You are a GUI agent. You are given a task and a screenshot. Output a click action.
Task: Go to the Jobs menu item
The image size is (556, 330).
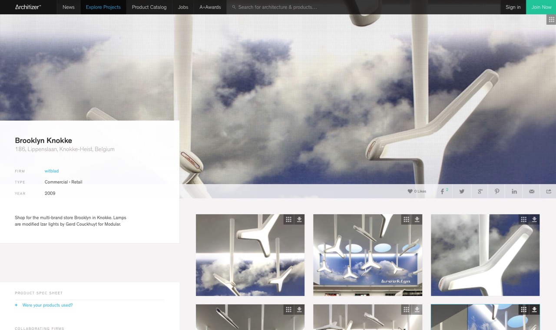click(x=183, y=7)
